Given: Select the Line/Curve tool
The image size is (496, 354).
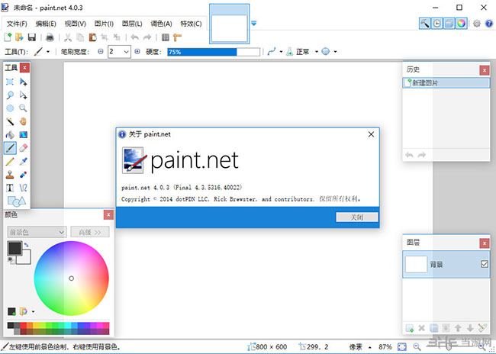Looking at the screenshot, I should coord(23,188).
